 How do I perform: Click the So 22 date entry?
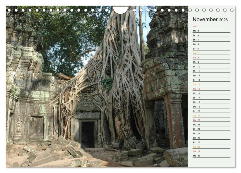point(212,120)
